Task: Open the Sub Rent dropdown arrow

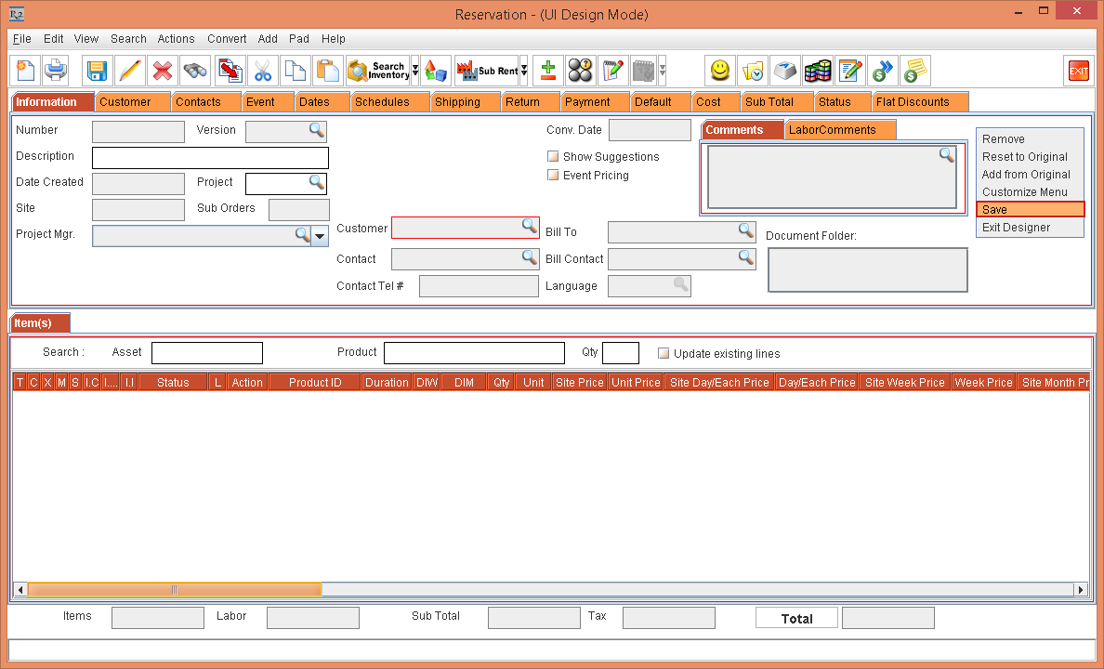Action: (524, 71)
